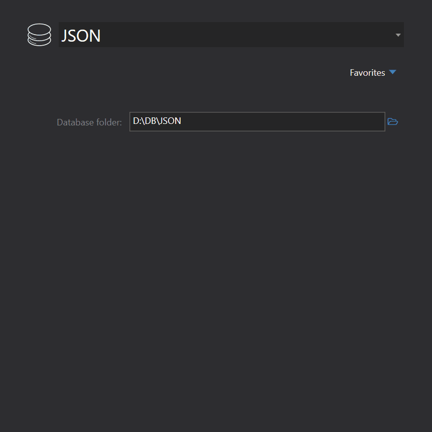Click the dropdown arrow beside JSON
Viewport: 432px width, 432px height.
(398, 35)
